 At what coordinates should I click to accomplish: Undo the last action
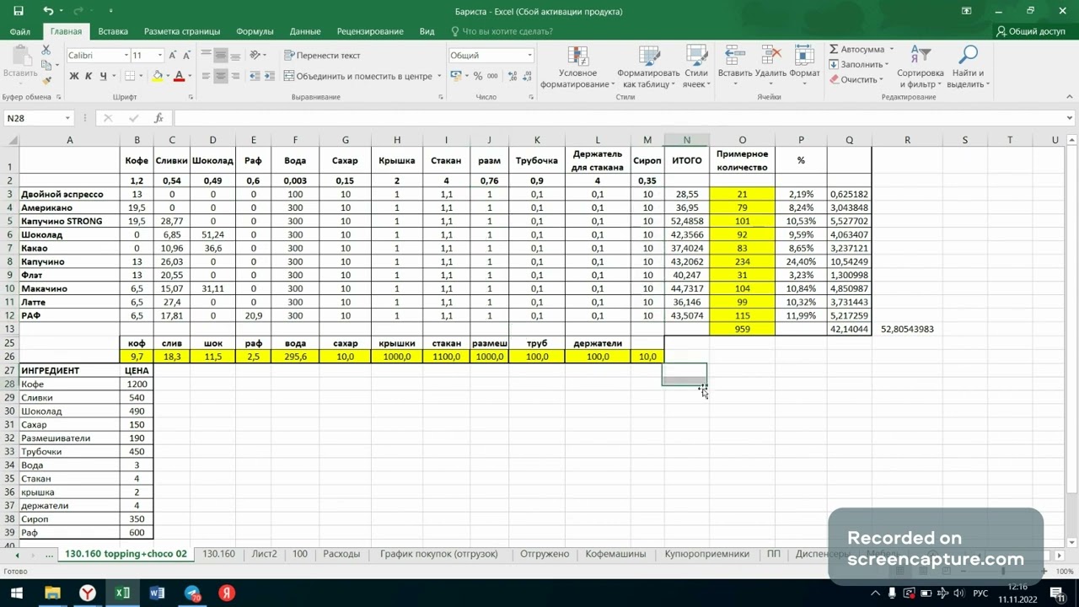(48, 11)
